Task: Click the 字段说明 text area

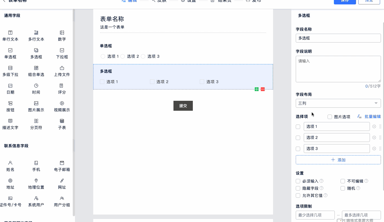Action: click(x=338, y=69)
